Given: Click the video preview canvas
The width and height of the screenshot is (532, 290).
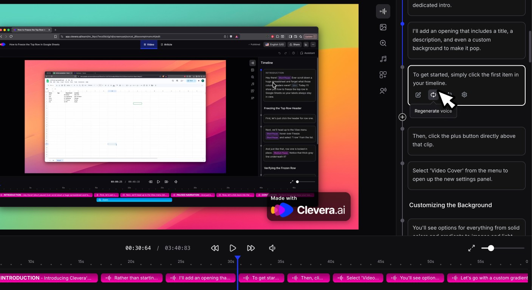Looking at the screenshot, I should pos(179,117).
